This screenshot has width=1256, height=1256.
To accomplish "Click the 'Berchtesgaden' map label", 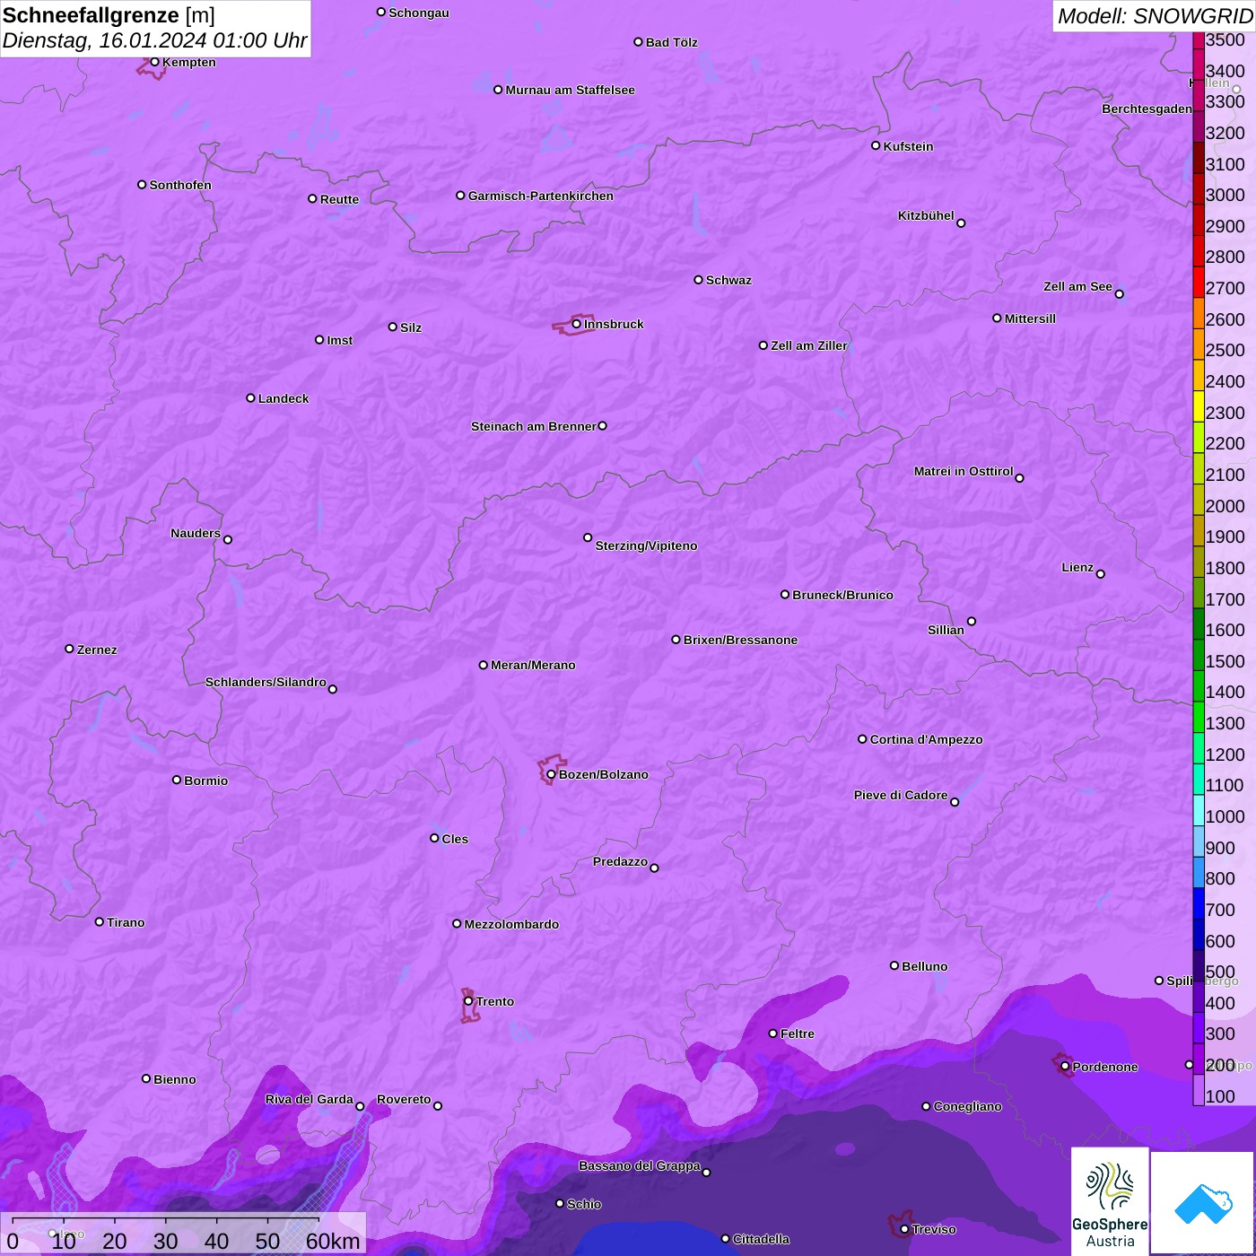I will pos(1147,109).
